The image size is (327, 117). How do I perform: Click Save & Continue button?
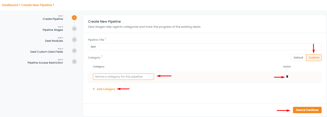tap(307, 110)
